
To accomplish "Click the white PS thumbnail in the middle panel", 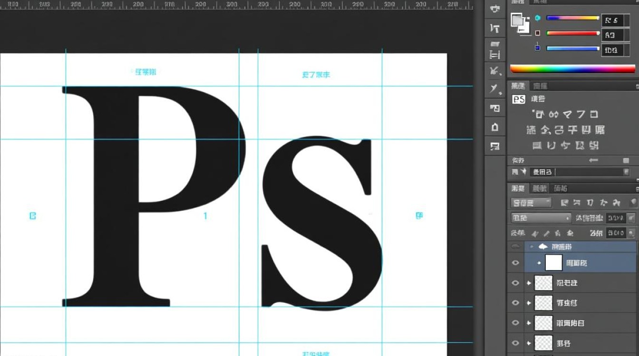I will pos(519,99).
